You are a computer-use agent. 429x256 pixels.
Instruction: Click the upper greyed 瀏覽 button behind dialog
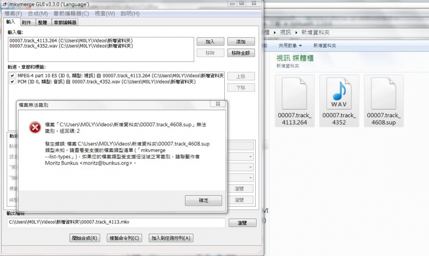tap(240, 189)
